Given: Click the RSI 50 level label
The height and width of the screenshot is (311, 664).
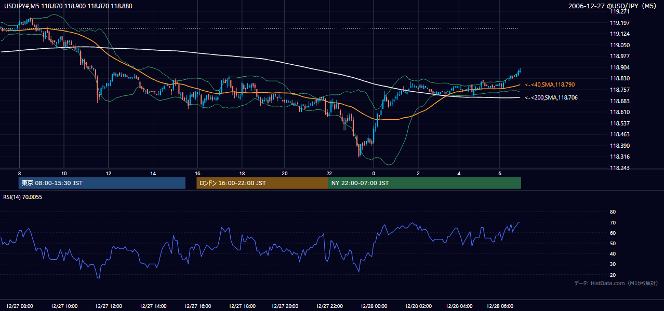Looking at the screenshot, I should pos(613,243).
